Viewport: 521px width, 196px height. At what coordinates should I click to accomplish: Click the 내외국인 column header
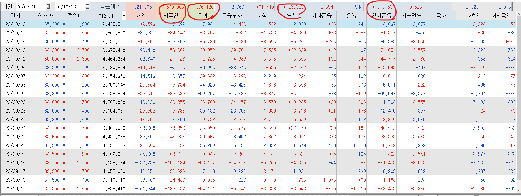point(501,16)
